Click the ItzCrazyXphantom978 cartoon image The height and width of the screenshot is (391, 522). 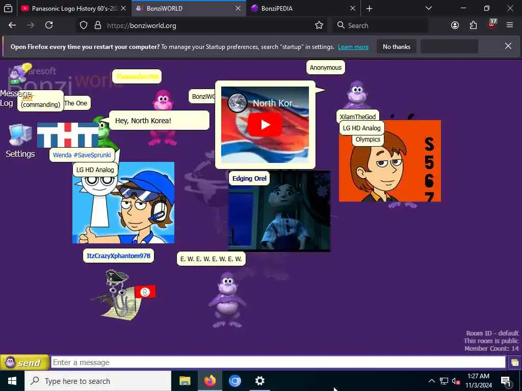click(x=123, y=203)
